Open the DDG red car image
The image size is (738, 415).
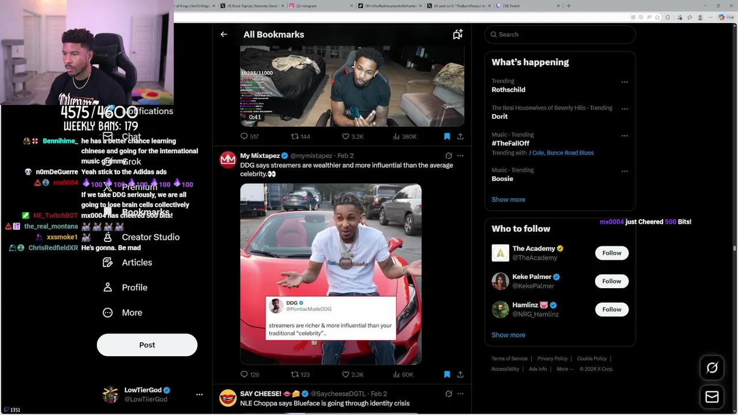tap(331, 274)
